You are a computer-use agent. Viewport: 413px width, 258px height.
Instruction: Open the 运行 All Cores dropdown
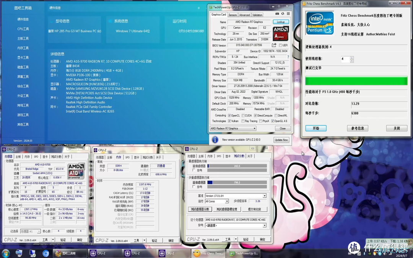point(217,201)
